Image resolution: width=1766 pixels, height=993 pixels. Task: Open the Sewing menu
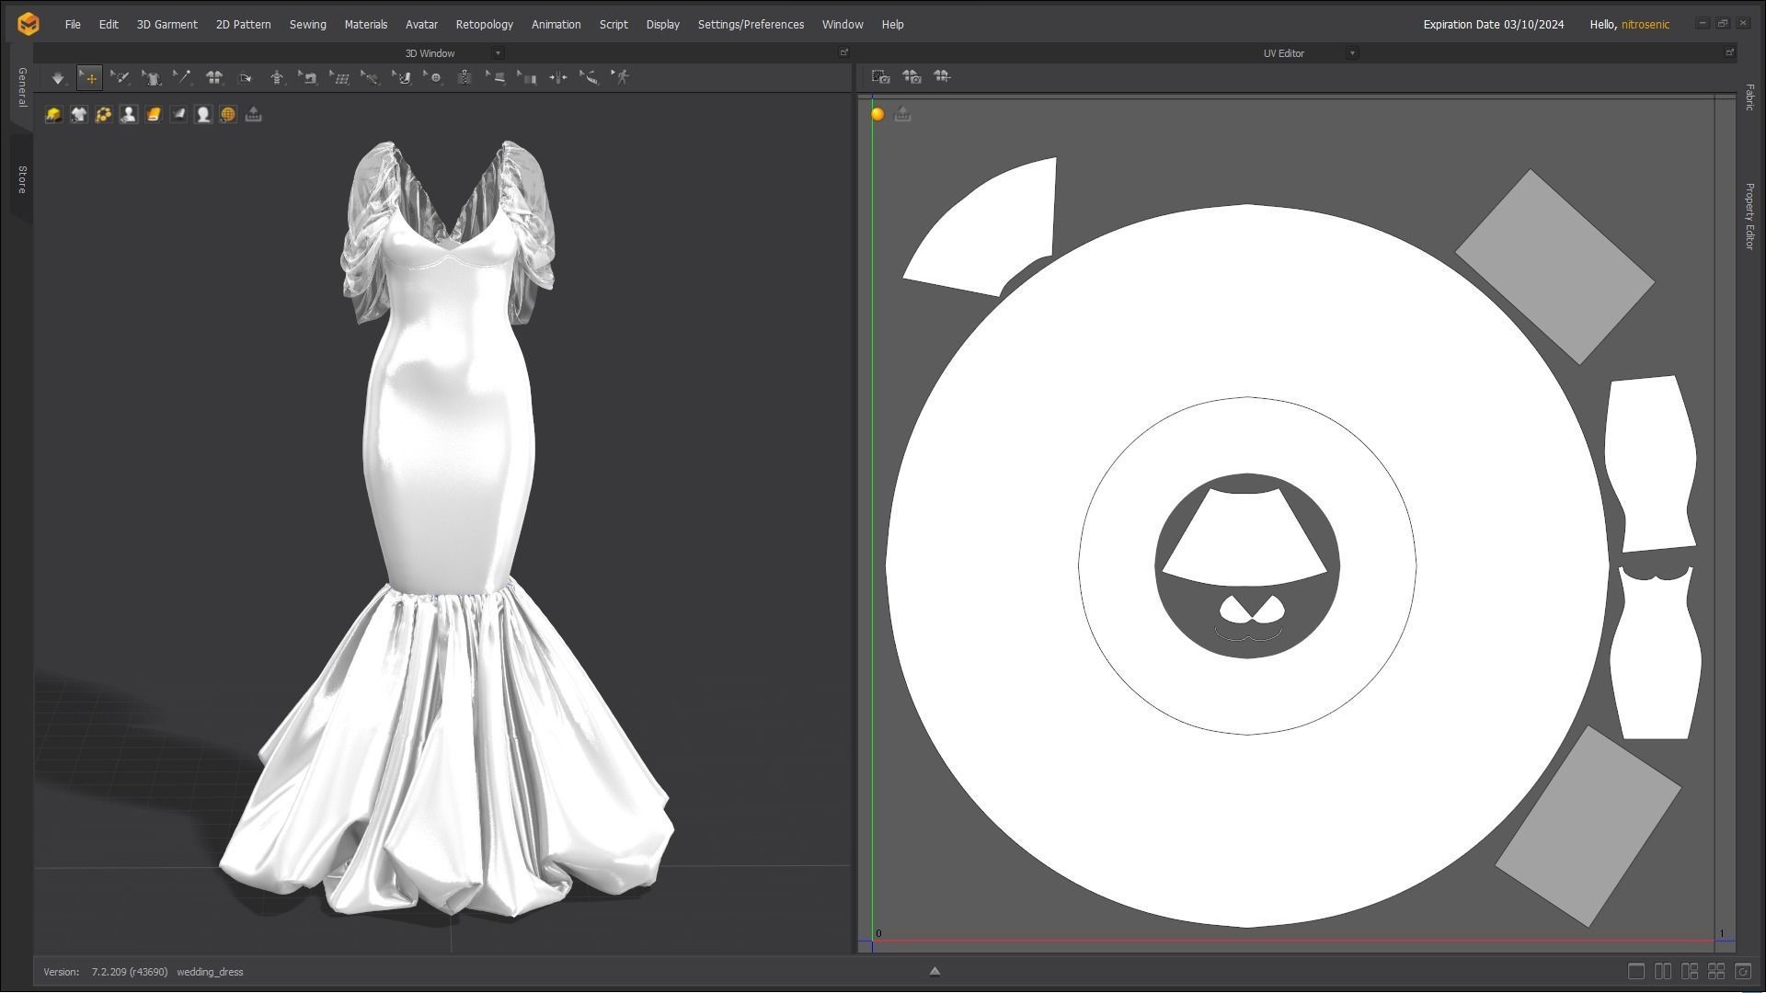[308, 25]
